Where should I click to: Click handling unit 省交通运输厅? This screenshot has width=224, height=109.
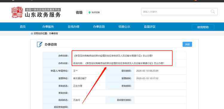point(80,78)
